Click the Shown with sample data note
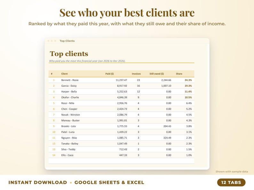The width and height of the screenshot is (254, 190). (x=232, y=172)
